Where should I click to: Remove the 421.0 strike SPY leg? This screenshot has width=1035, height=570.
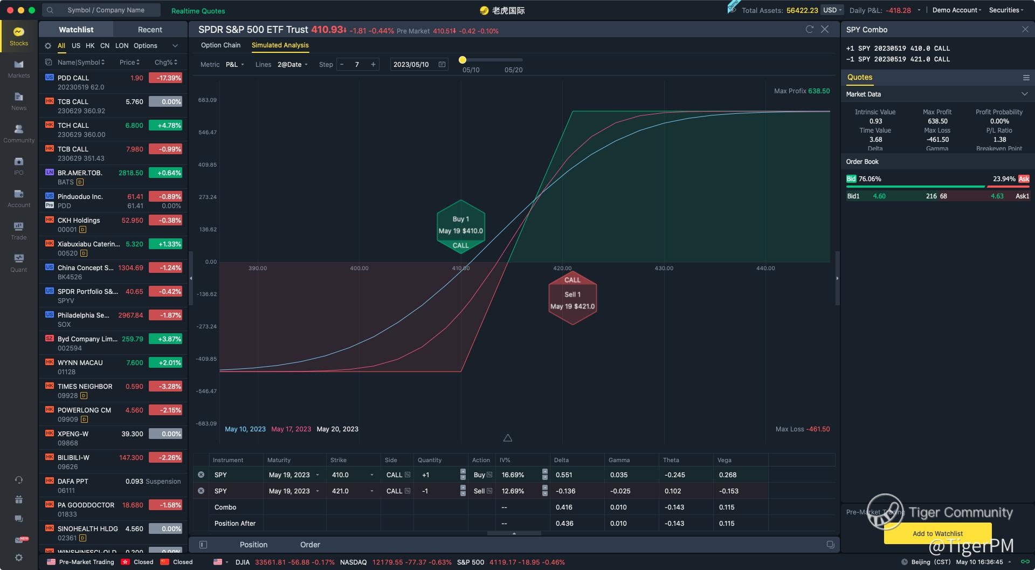point(201,491)
